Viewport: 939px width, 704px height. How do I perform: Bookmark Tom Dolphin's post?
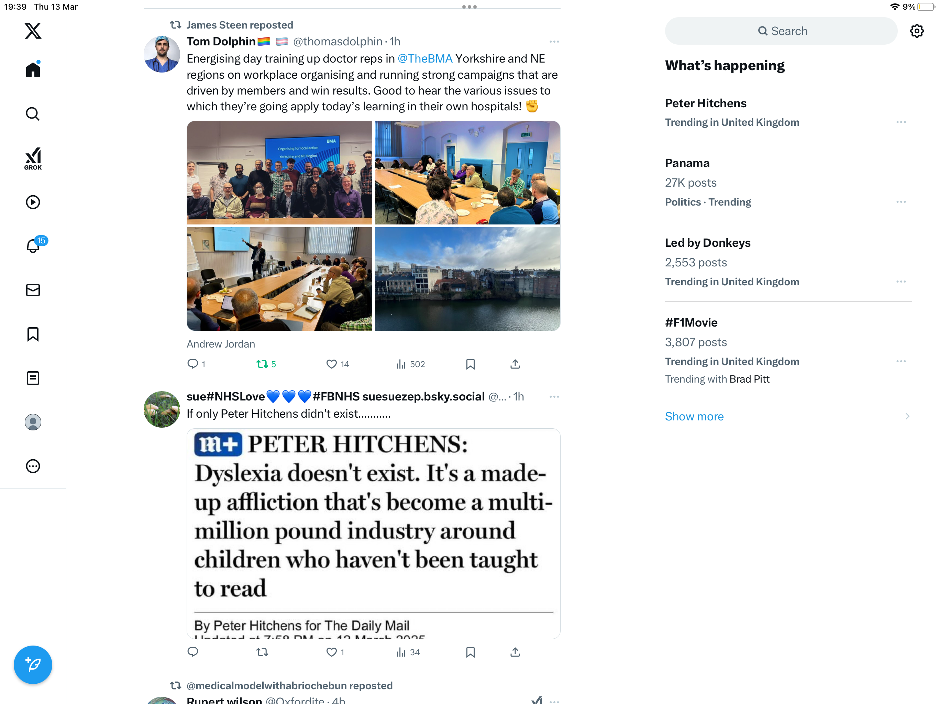(470, 364)
